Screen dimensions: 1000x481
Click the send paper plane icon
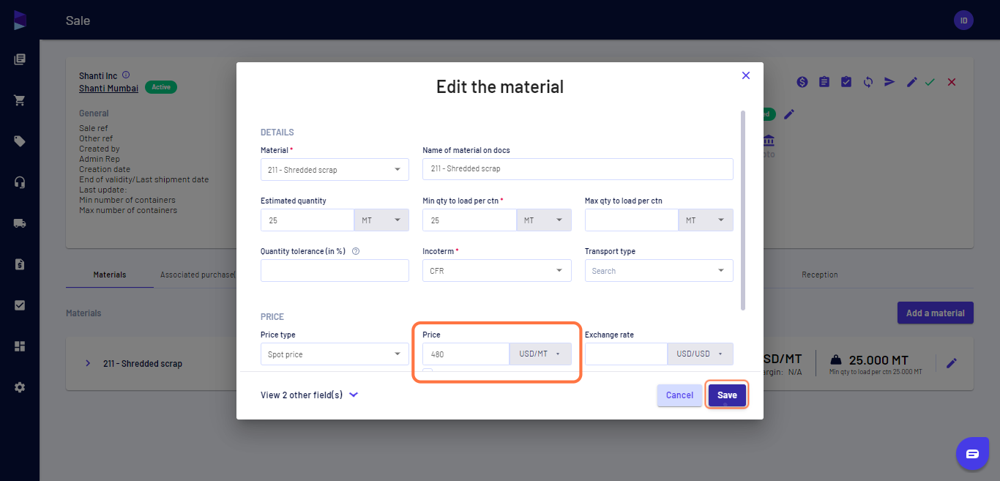pyautogui.click(x=889, y=82)
